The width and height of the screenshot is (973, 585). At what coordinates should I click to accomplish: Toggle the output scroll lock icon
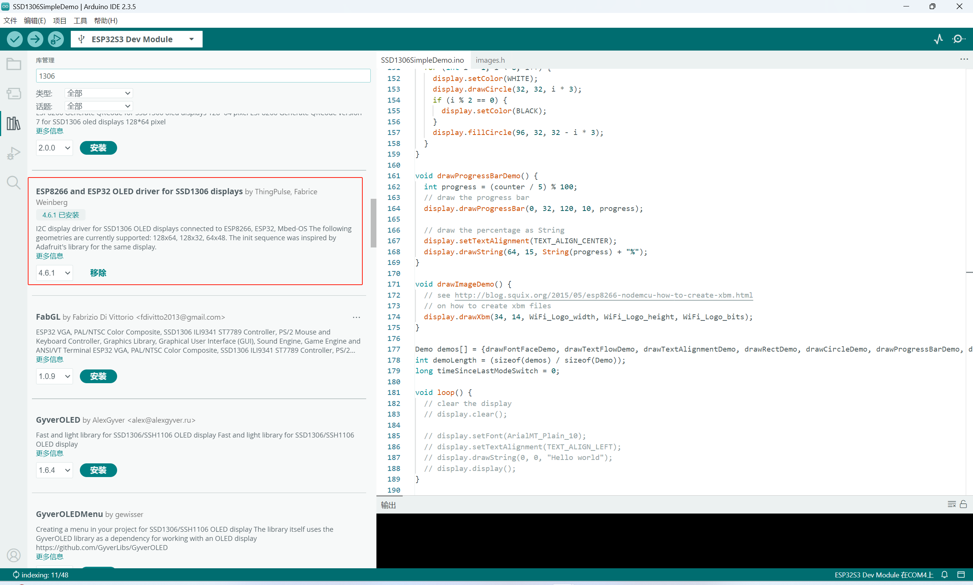click(963, 504)
